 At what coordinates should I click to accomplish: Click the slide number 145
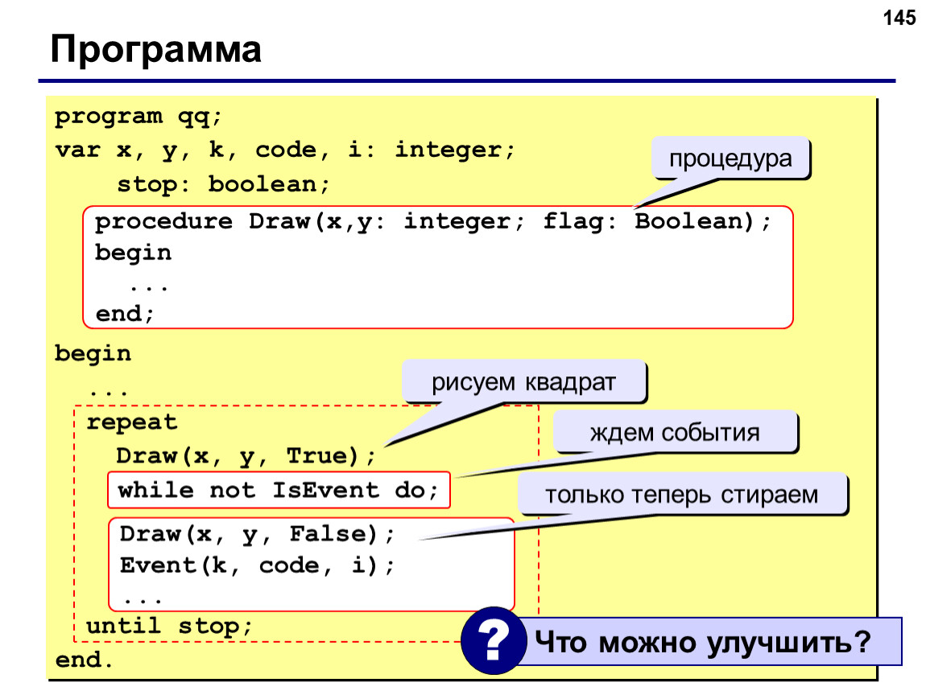[899, 18]
